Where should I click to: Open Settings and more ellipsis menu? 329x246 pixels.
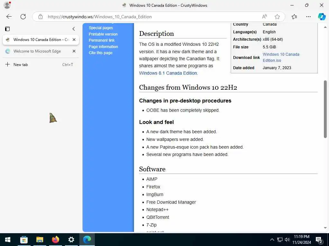tap(308, 17)
